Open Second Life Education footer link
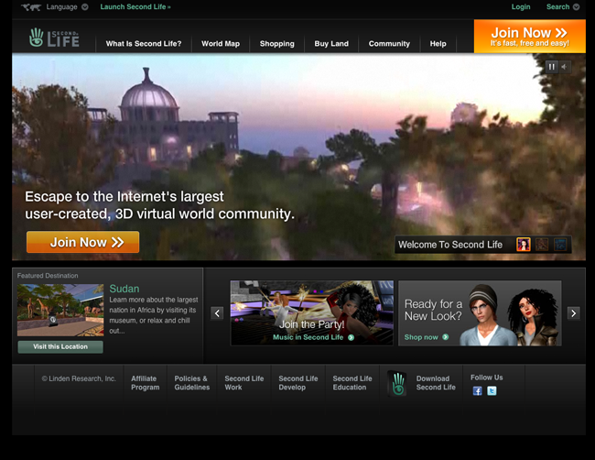The width and height of the screenshot is (595, 460). (x=352, y=383)
